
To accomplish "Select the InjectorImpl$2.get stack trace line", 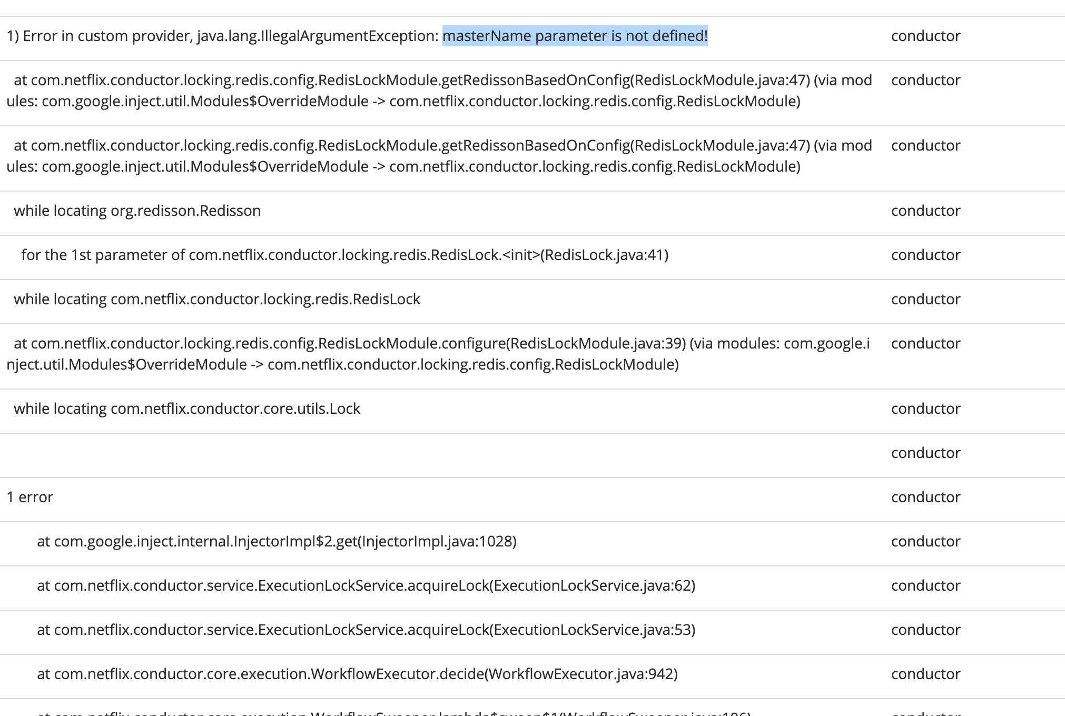I will tap(277, 541).
